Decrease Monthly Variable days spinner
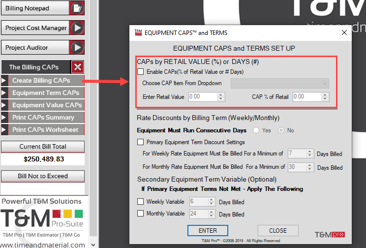 tap(211, 216)
